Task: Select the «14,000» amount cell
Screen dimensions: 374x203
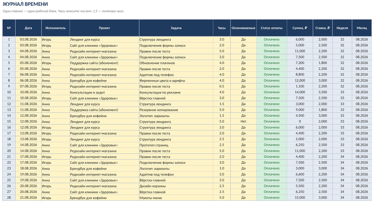Action: click(300, 92)
